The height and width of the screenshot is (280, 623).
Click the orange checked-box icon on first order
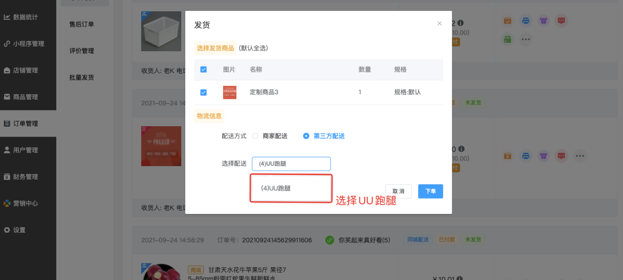(507, 21)
